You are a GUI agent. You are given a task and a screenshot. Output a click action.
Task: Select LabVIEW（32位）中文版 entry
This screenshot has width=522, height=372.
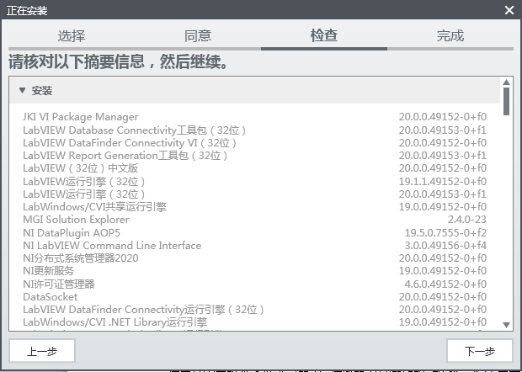[254, 168]
